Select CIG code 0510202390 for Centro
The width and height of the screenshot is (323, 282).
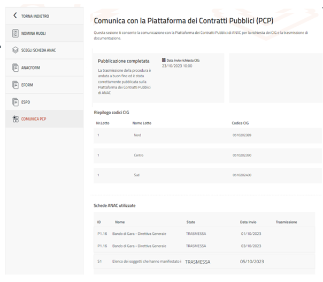coord(242,155)
